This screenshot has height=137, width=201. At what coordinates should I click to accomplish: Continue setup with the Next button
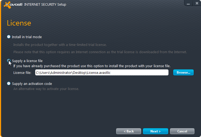click(155, 131)
